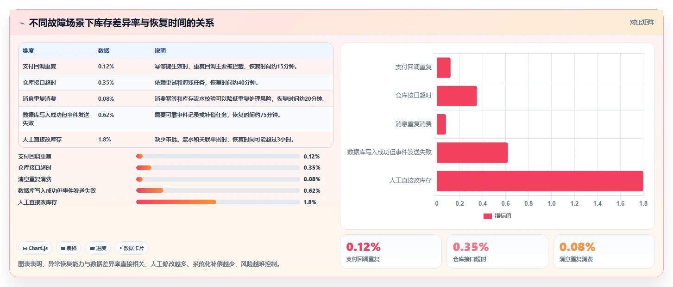Image resolution: width=673 pixels, height=287 pixels.
Task: Click the 数据 column header
Action: point(104,51)
